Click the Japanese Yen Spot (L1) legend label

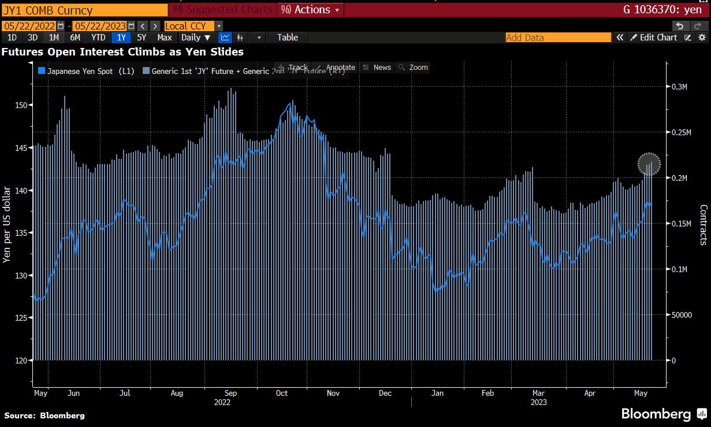pos(91,71)
